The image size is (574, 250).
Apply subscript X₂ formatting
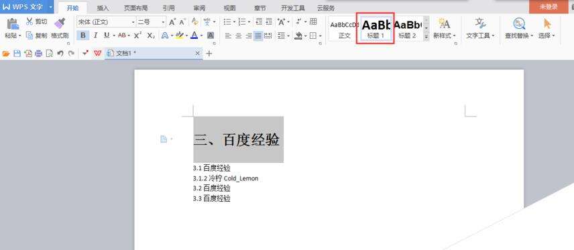(151, 36)
